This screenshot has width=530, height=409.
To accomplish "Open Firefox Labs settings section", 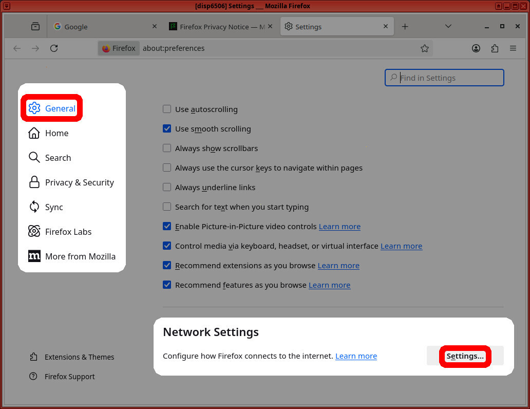I will pos(68,232).
